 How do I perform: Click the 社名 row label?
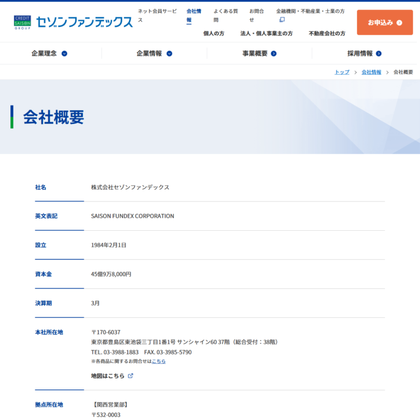click(40, 187)
